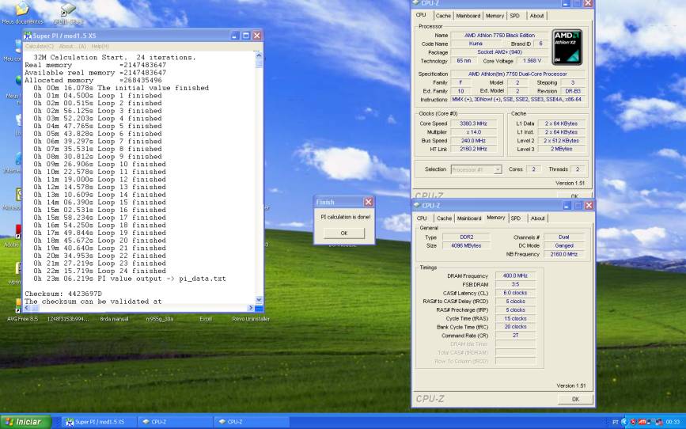This screenshot has width=686, height=429.
Task: Click the FSB:DRAM 3:5 field
Action: click(515, 284)
